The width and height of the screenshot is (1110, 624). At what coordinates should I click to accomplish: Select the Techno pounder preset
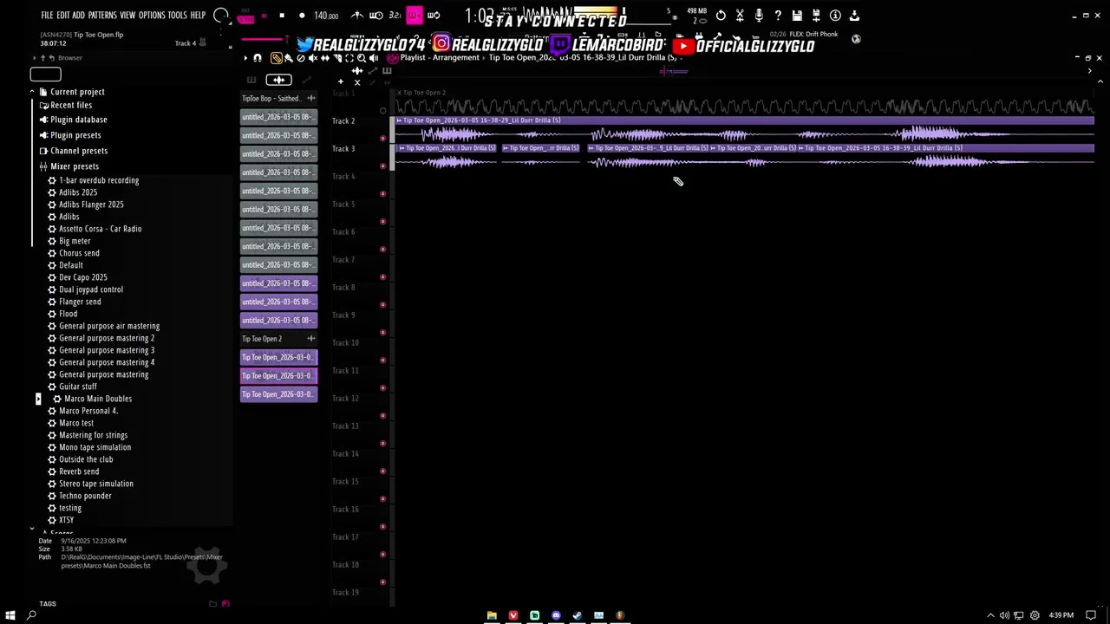pos(85,496)
